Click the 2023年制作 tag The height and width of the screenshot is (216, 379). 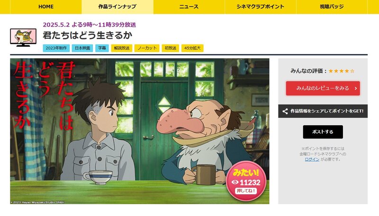click(56, 48)
